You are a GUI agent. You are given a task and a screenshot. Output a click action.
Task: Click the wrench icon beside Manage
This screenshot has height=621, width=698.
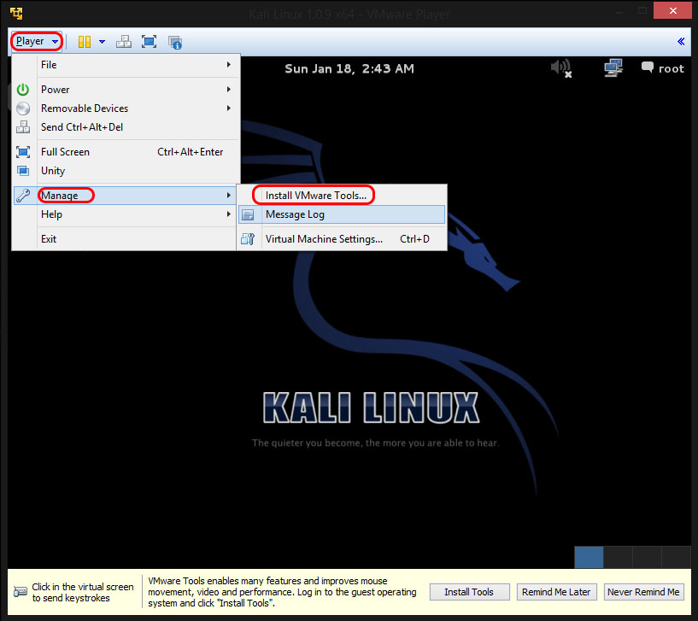pyautogui.click(x=23, y=195)
